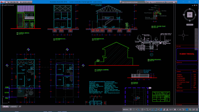This screenshot has width=199, height=112.
Task: Expand the Sign In dropdown menu
Action: 162,2
